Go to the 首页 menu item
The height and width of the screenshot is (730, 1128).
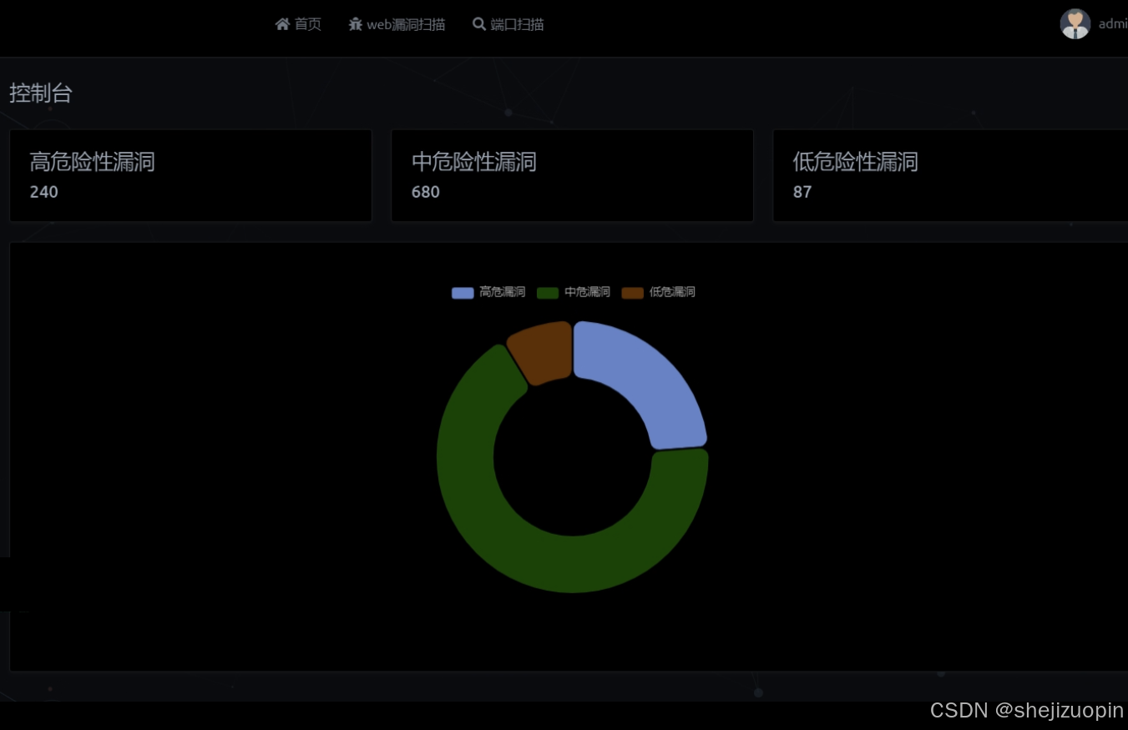click(x=298, y=24)
